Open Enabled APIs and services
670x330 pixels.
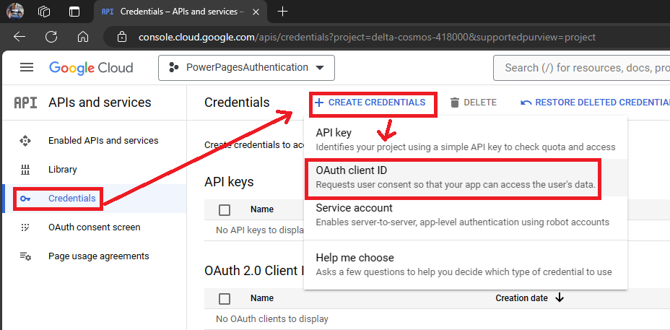point(103,141)
